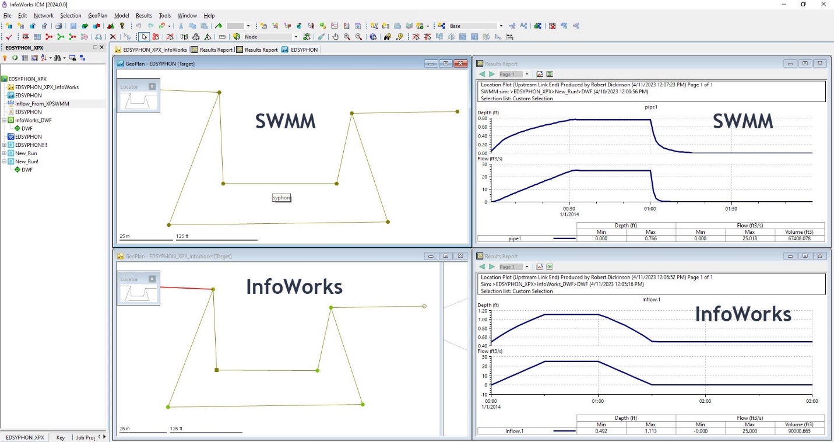Run network validation with the red checkmark icon
Viewport: 834px width, 442px height.
(8, 37)
